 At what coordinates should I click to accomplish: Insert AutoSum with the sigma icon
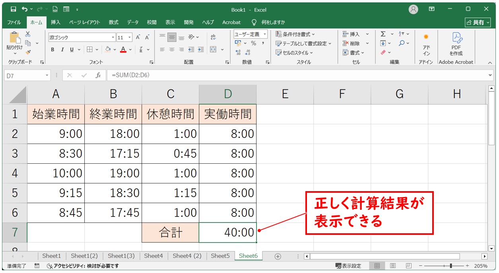click(x=383, y=34)
